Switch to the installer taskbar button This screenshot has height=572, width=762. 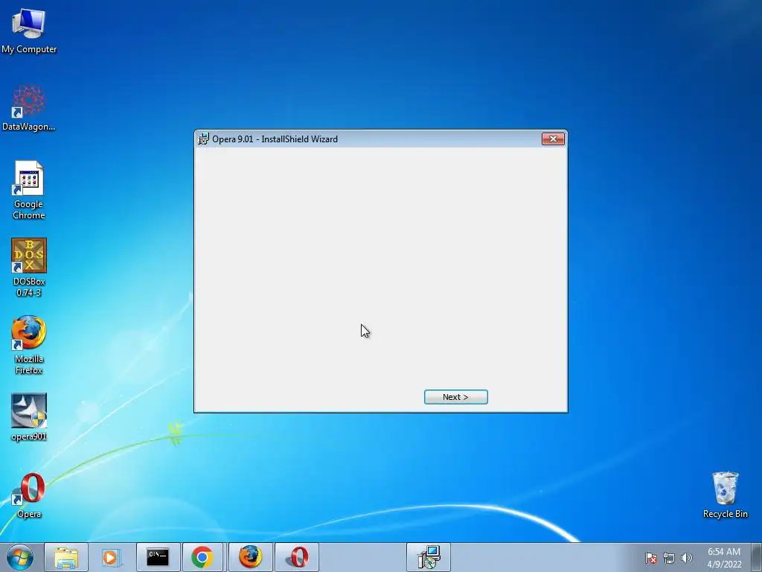(429, 557)
